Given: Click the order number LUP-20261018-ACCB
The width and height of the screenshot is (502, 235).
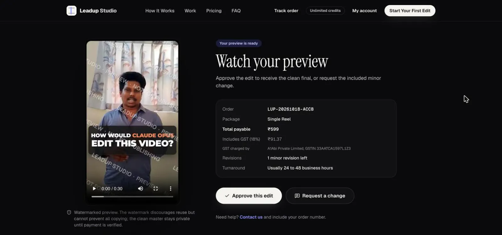Looking at the screenshot, I should (291, 109).
